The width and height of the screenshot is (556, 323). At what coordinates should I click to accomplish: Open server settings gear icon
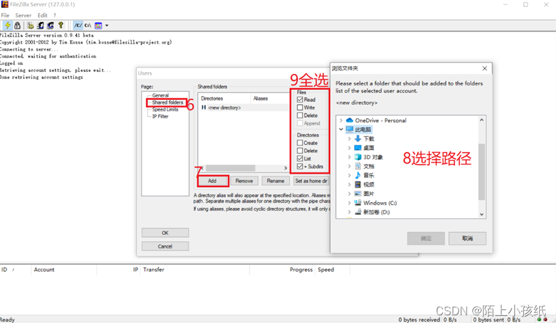coord(30,26)
